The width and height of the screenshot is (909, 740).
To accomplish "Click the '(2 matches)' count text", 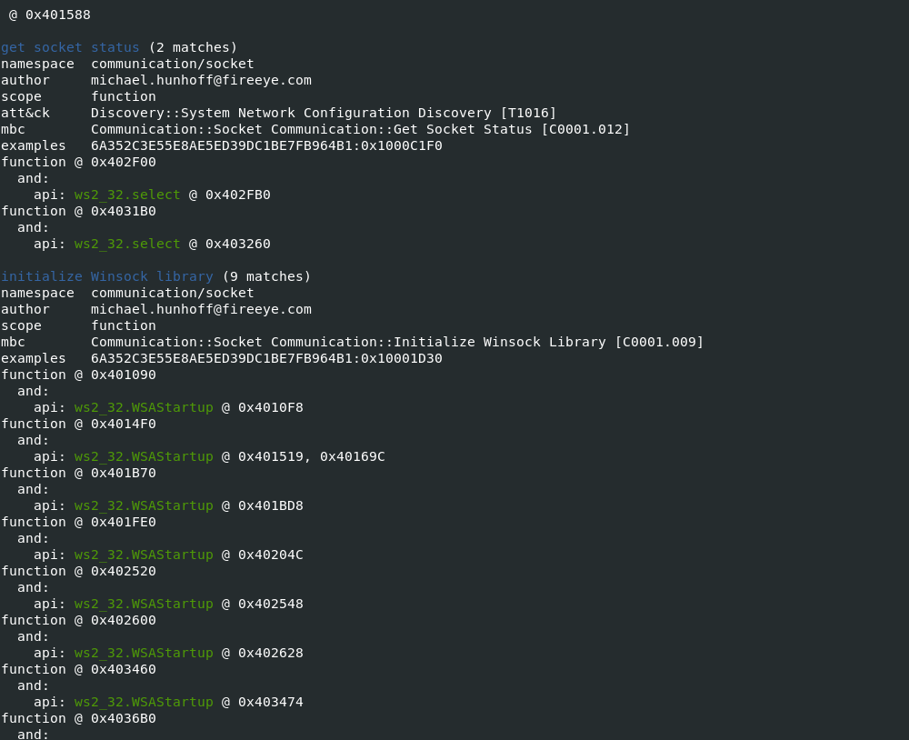I will [x=193, y=47].
